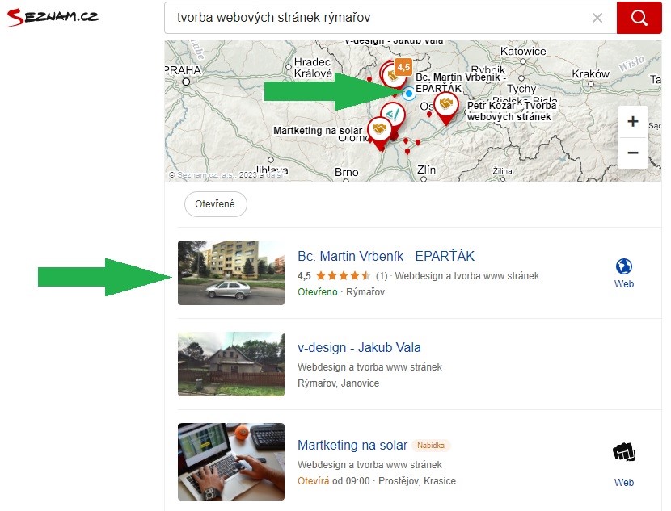Viewport: 671px width, 511px height.
Task: Zoom in the map with plus
Action: [x=633, y=121]
